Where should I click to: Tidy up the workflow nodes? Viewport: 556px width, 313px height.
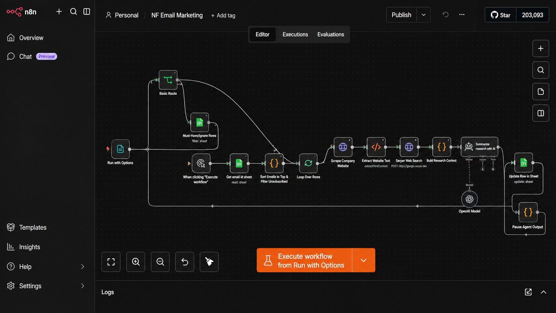point(209,262)
